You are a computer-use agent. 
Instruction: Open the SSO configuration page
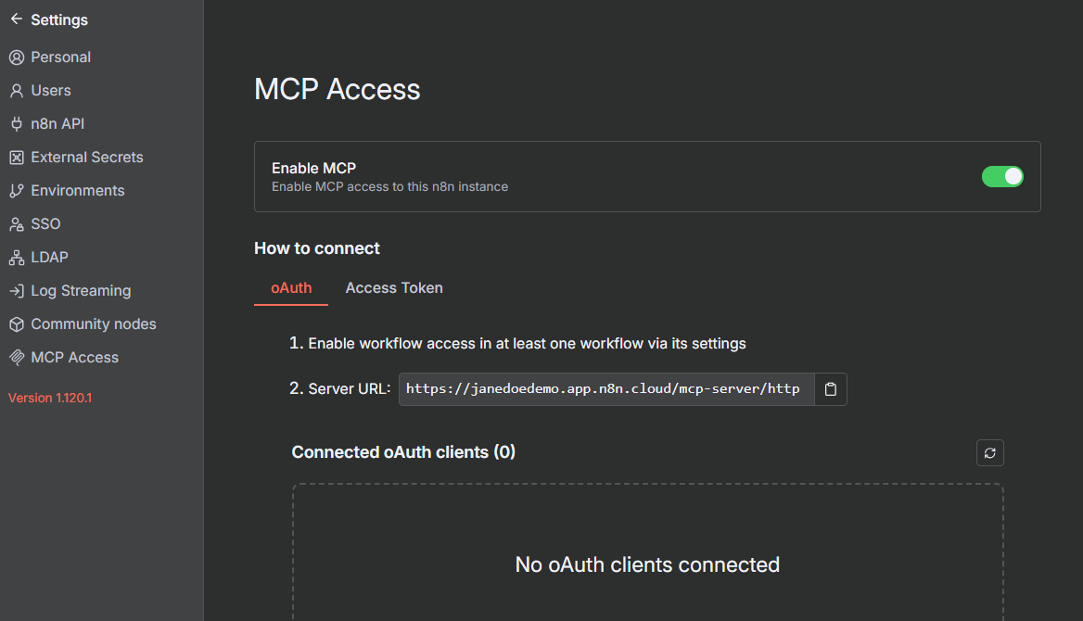pos(44,223)
